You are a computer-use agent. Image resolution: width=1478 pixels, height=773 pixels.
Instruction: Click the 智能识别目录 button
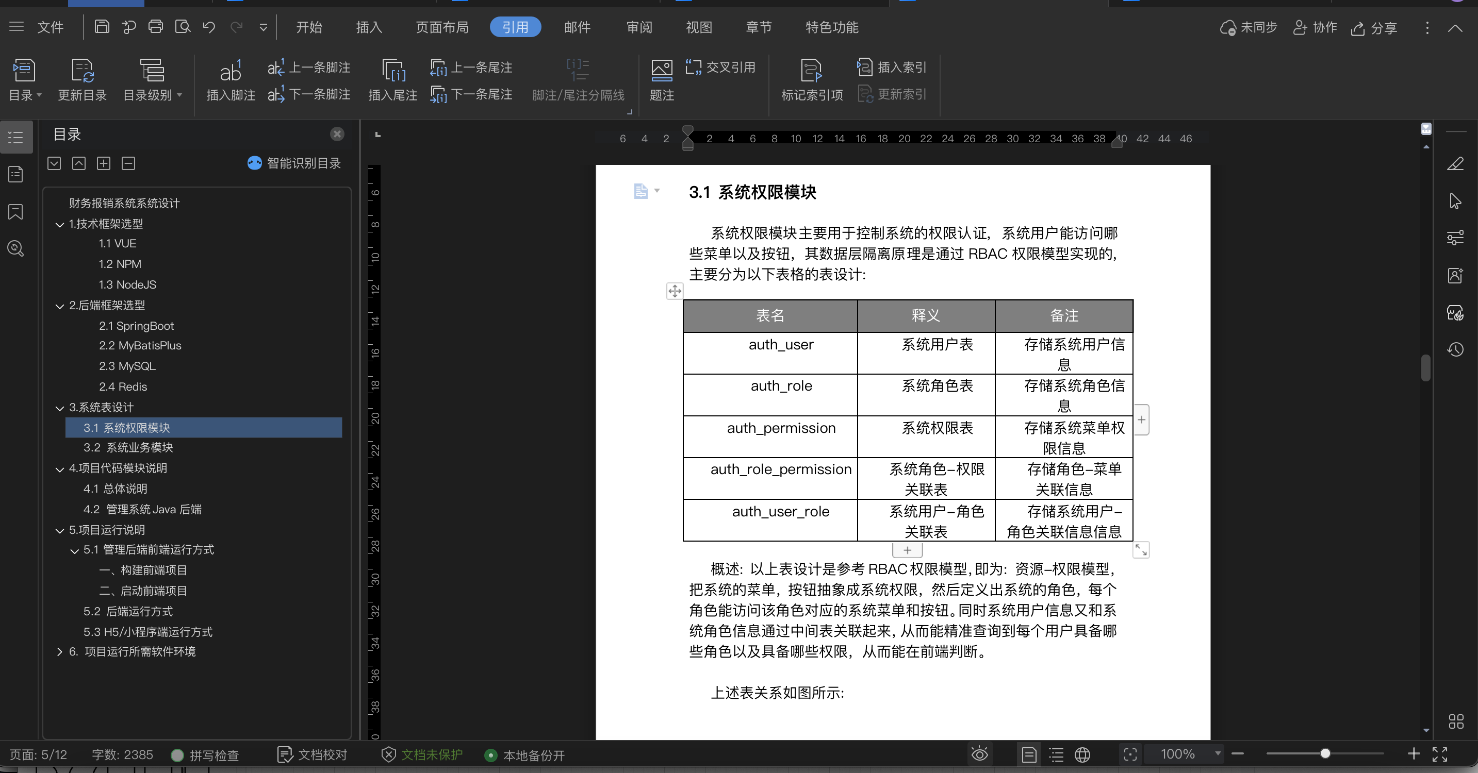(x=294, y=163)
